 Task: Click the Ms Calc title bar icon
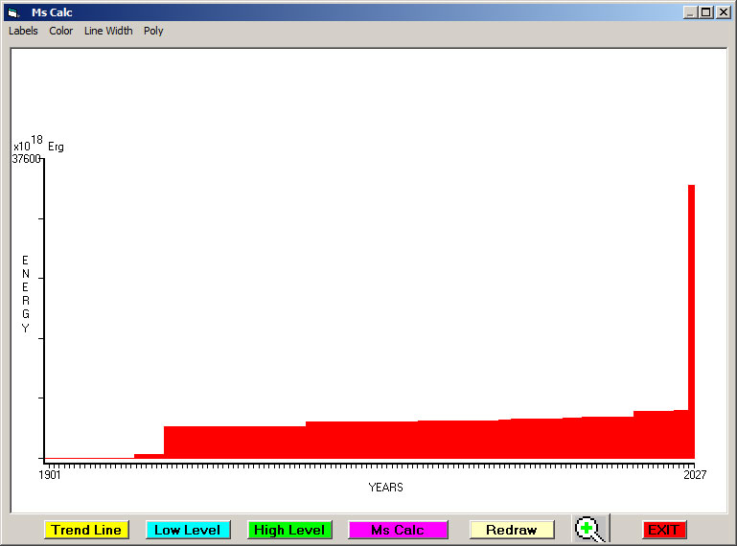coord(13,12)
